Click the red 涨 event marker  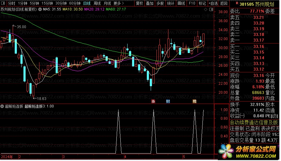153,101
